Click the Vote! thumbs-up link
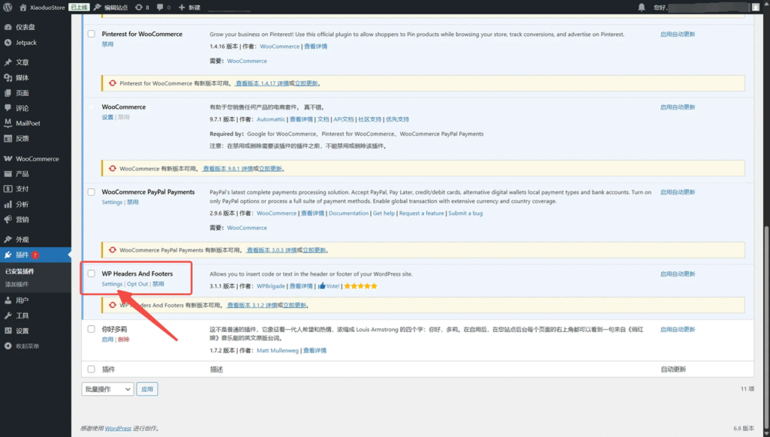The width and height of the screenshot is (770, 437). coord(329,286)
